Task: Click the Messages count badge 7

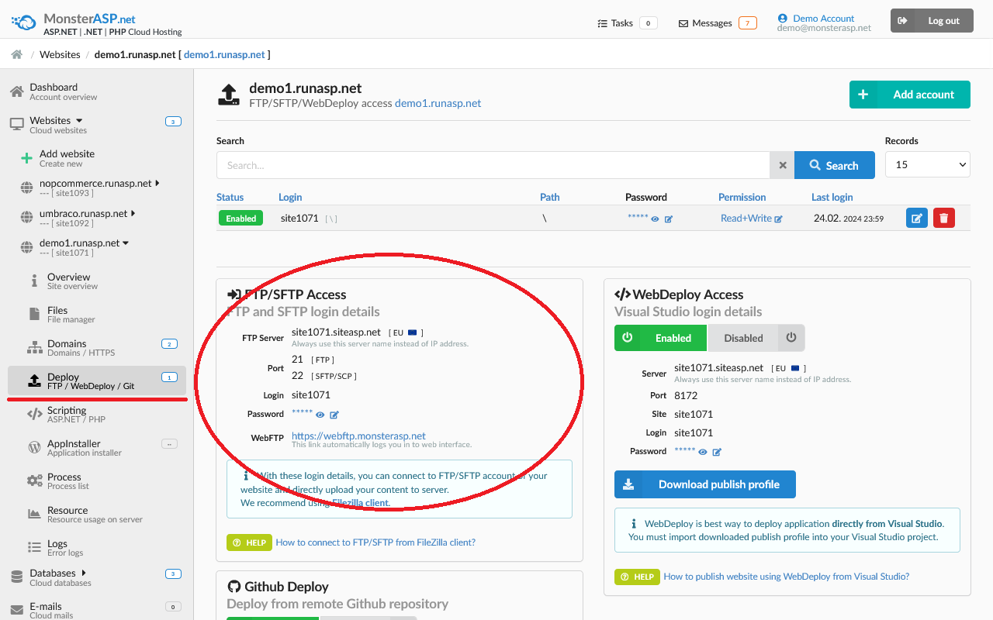Action: [748, 23]
